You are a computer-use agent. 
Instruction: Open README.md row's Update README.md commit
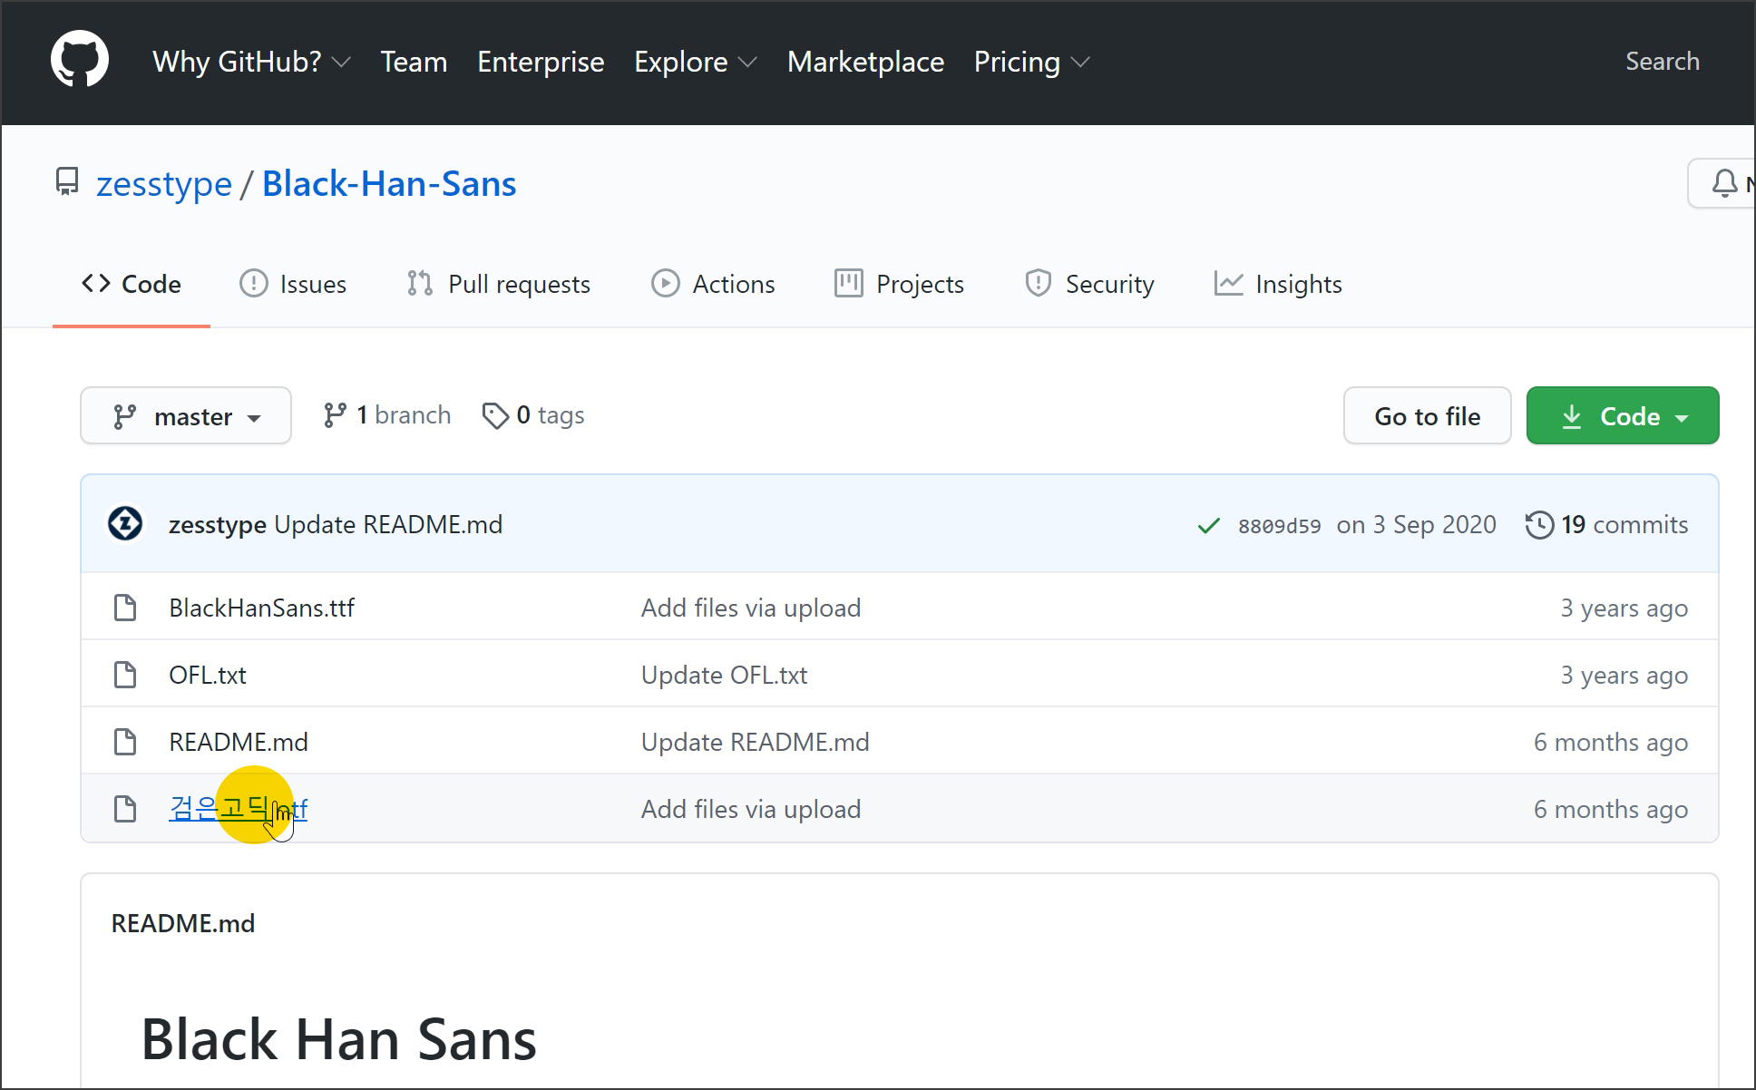755,742
